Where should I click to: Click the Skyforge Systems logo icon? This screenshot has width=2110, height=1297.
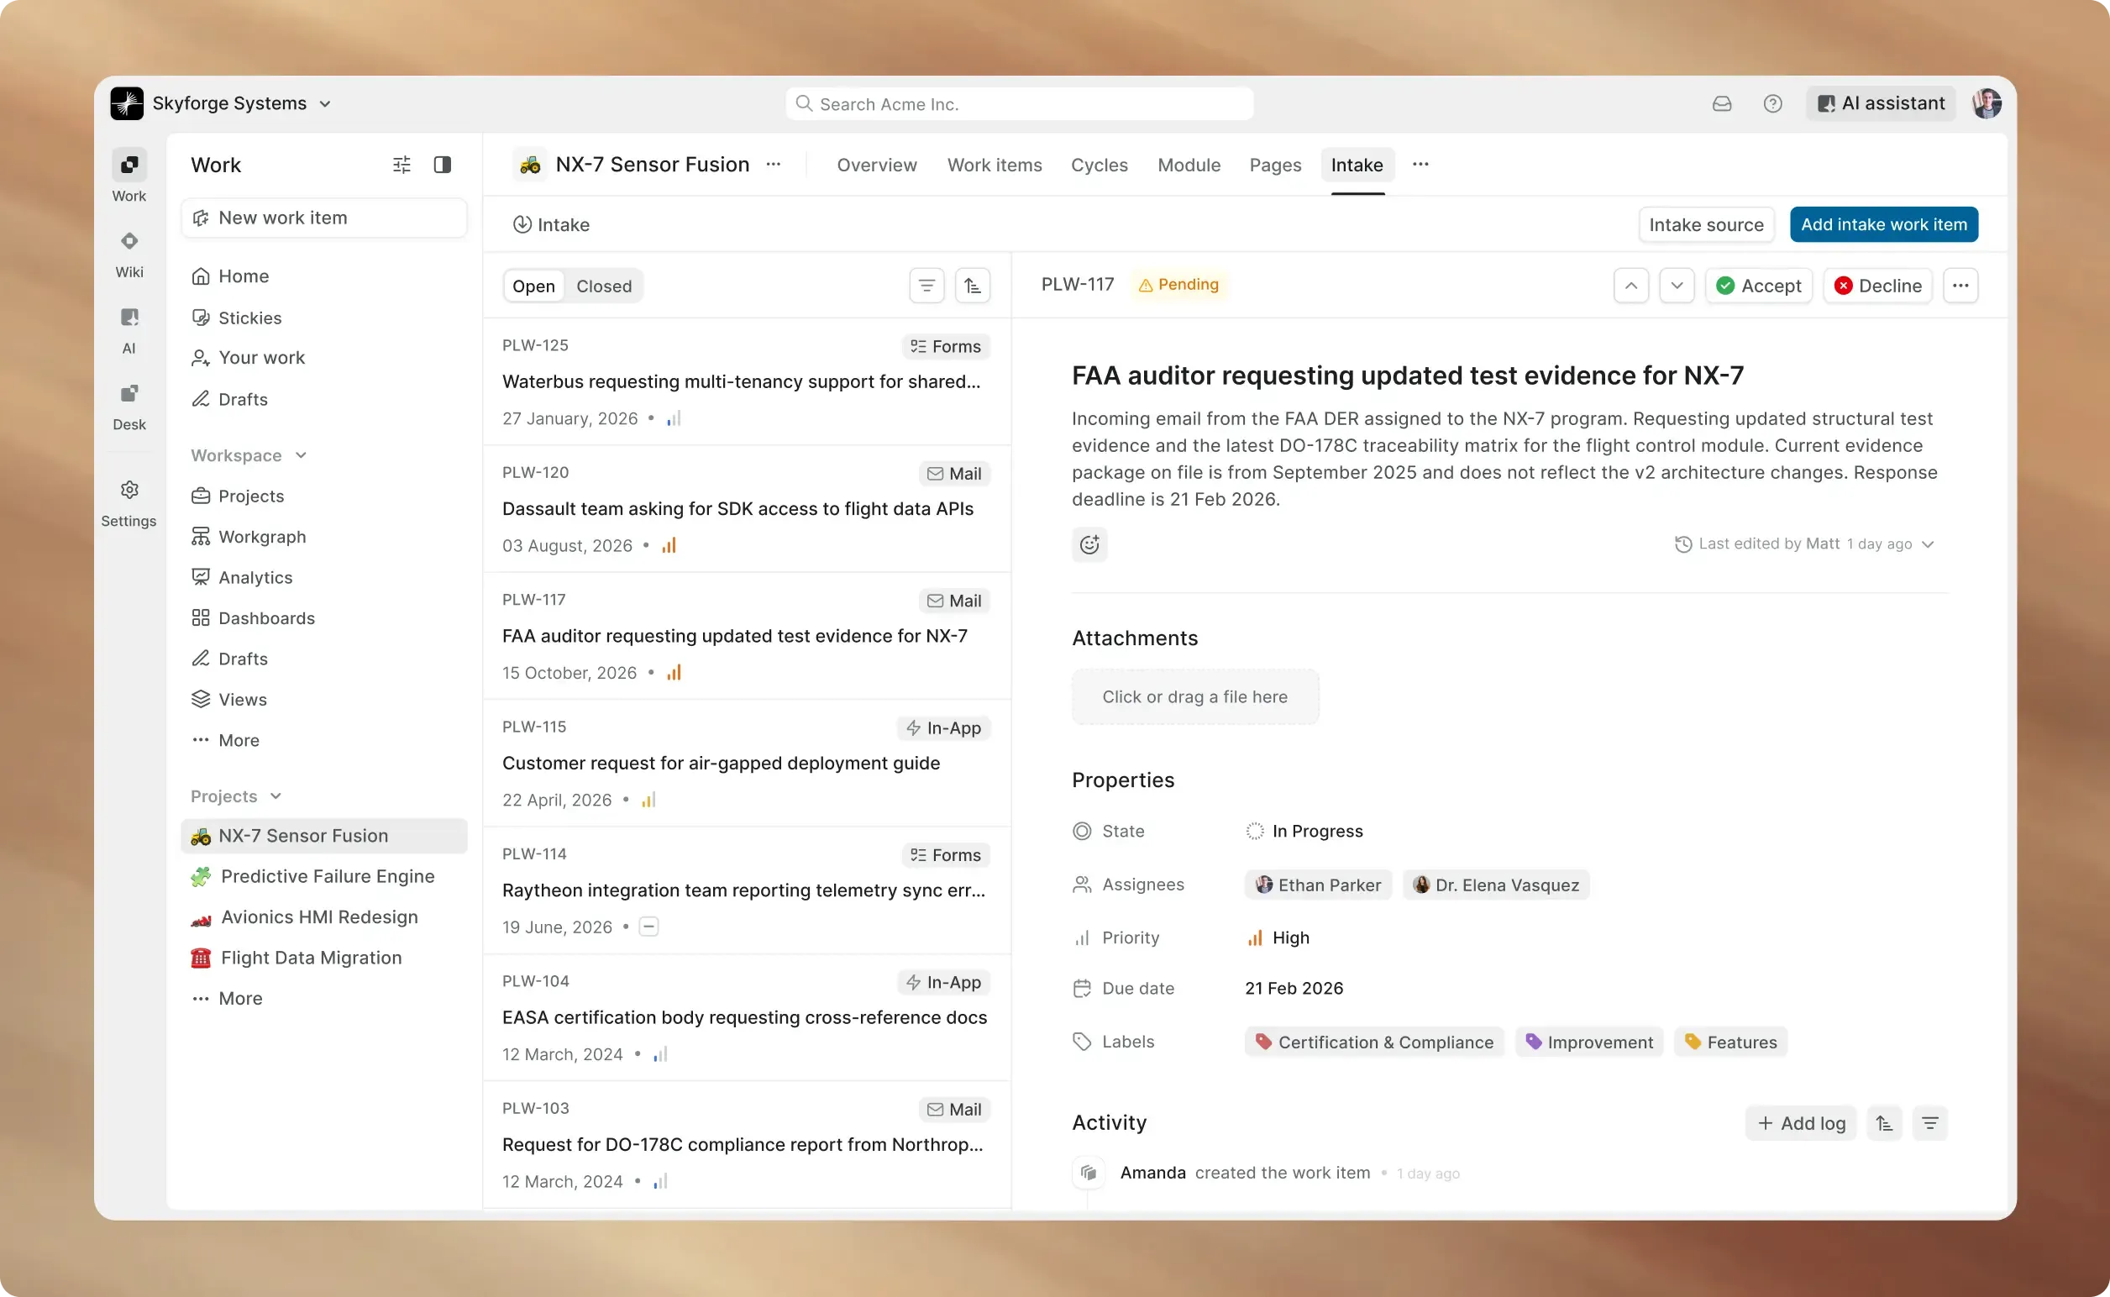127,104
